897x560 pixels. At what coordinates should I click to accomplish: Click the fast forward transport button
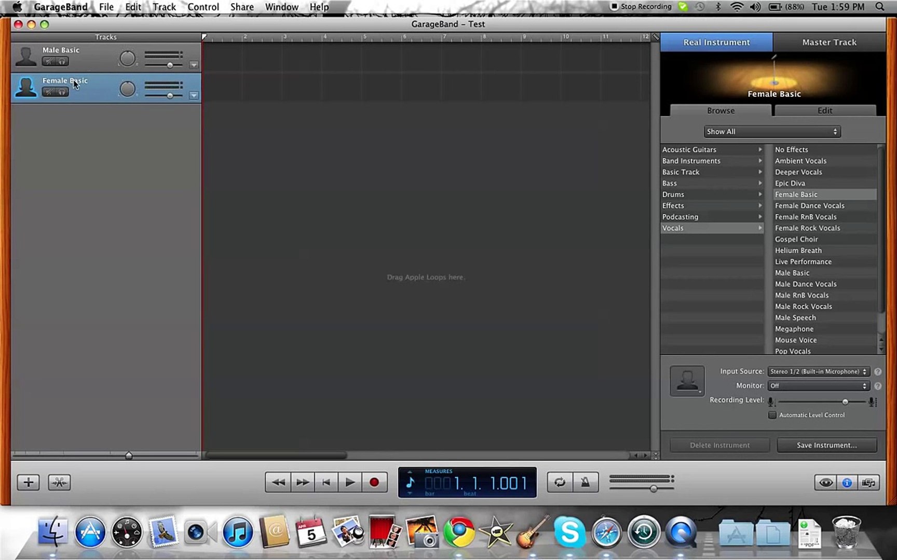click(303, 482)
